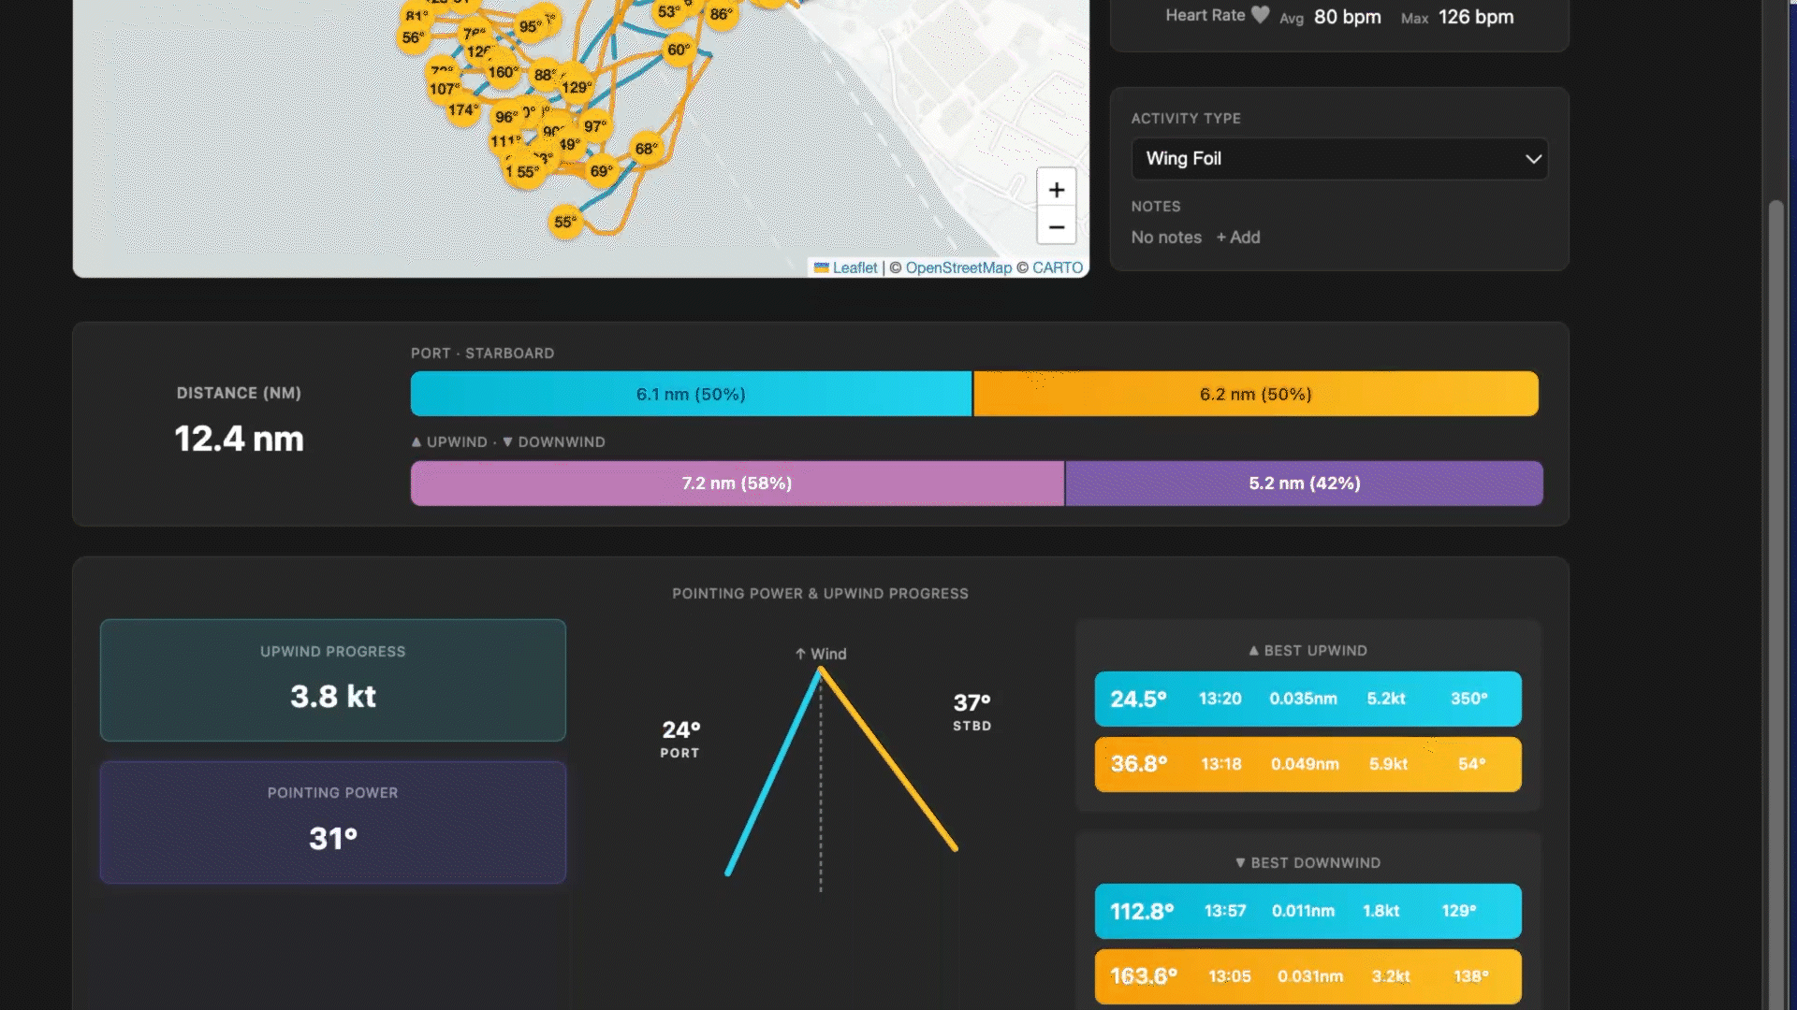Screen dimensions: 1797x1010
Task: Click the Leaflet text link
Action: coord(855,267)
